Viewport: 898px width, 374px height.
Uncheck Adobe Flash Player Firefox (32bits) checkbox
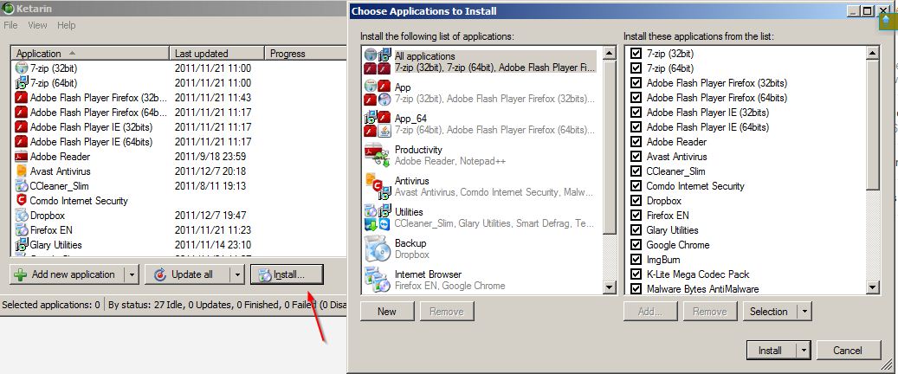click(635, 83)
